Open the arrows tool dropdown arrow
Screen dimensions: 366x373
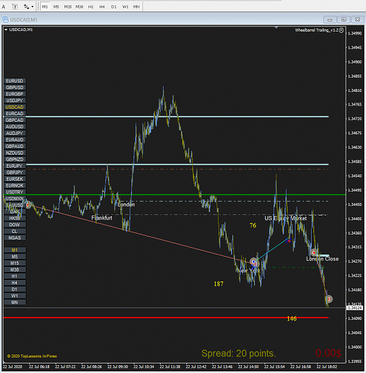(x=33, y=7)
